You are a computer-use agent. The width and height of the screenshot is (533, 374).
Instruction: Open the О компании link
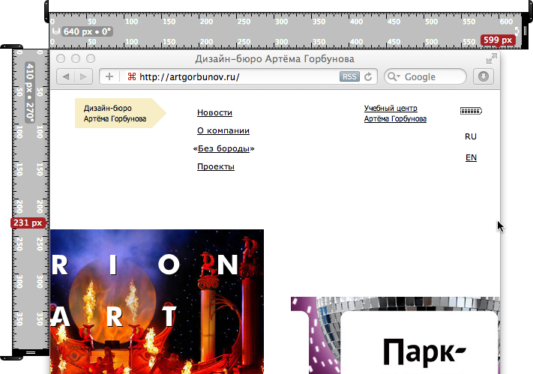223,131
